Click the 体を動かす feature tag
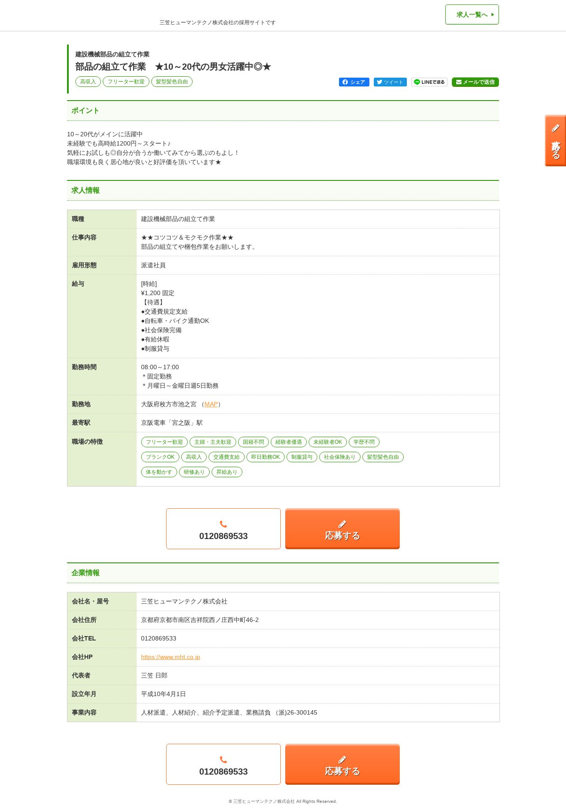Screen dimensions: 566x809 159,472
